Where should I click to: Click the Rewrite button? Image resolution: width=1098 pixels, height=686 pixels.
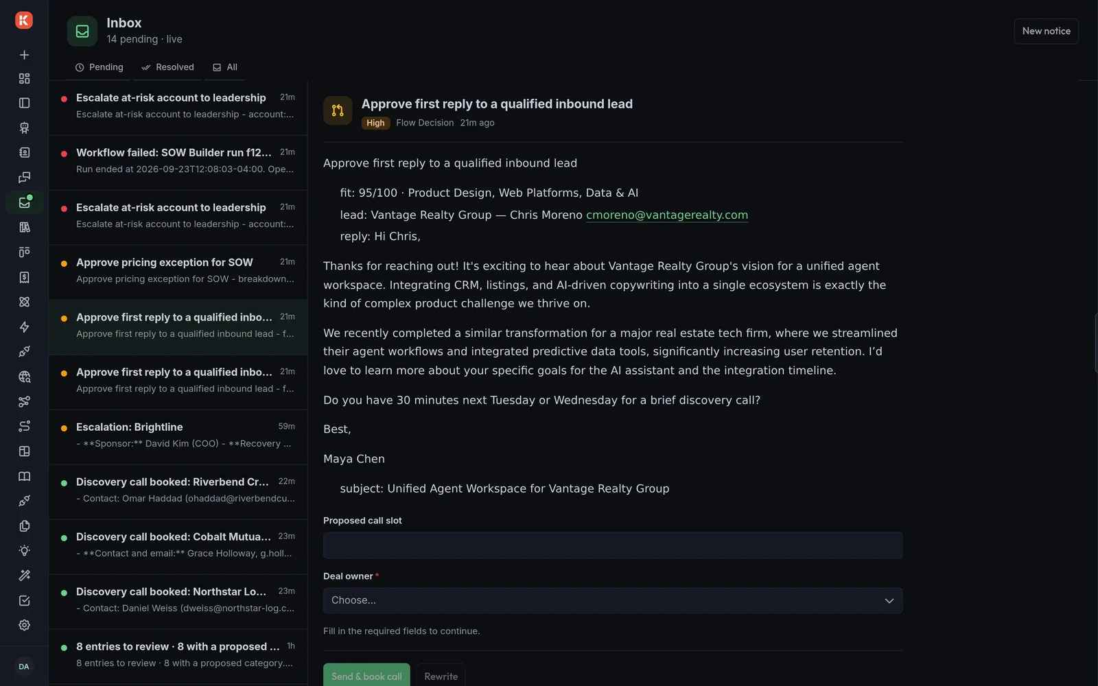(x=441, y=676)
